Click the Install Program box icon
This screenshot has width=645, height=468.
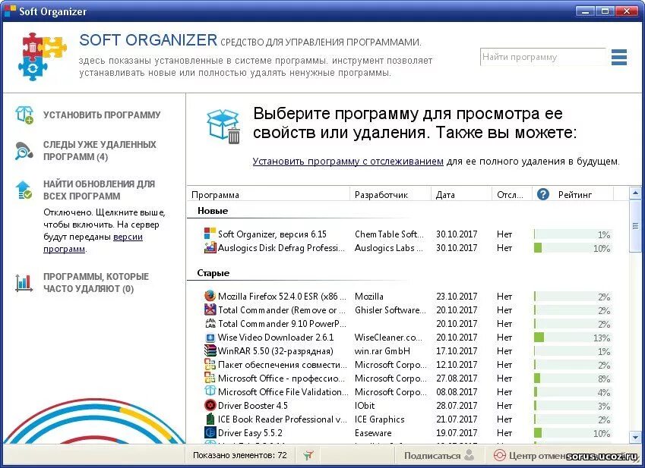[x=24, y=115]
